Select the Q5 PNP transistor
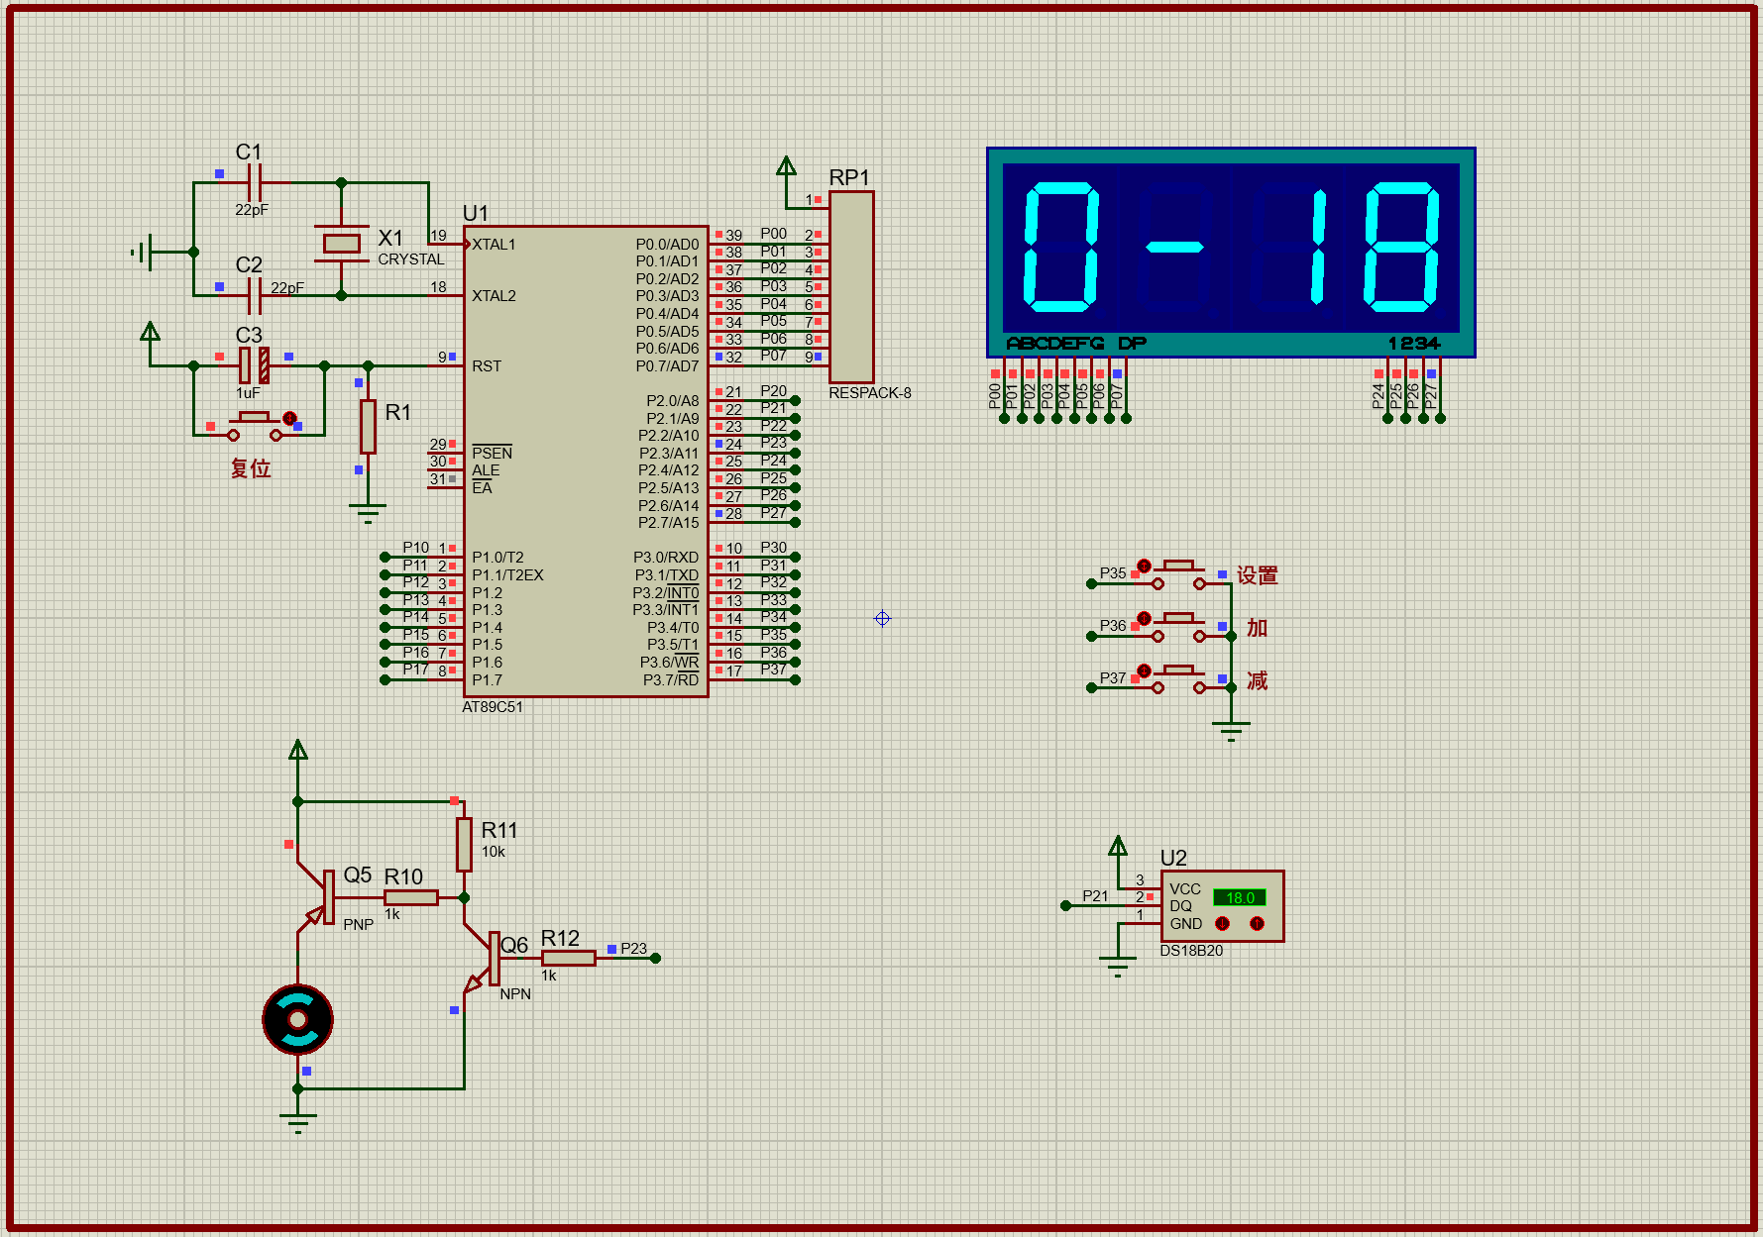 point(319,897)
